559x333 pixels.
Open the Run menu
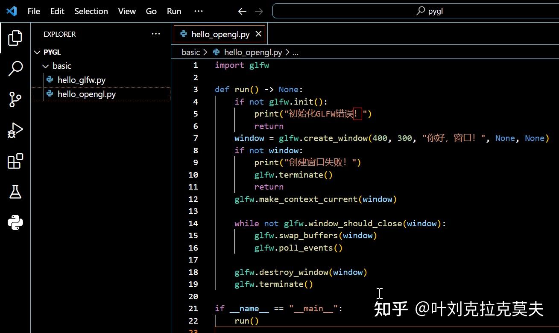[x=173, y=11]
